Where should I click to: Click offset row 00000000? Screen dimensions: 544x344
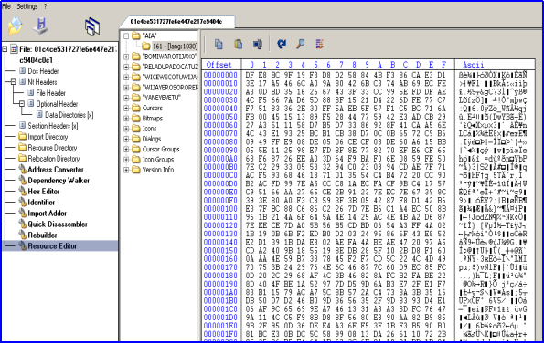220,75
